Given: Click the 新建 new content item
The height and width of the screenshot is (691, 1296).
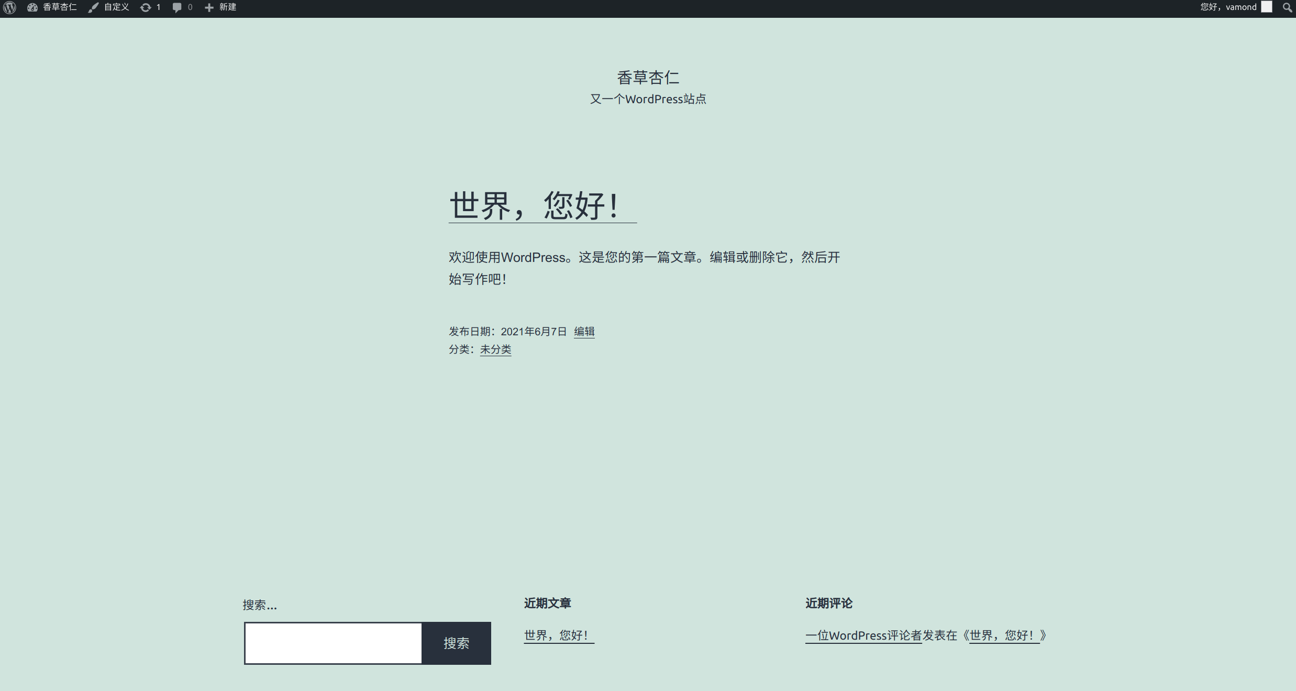Looking at the screenshot, I should tap(220, 7).
